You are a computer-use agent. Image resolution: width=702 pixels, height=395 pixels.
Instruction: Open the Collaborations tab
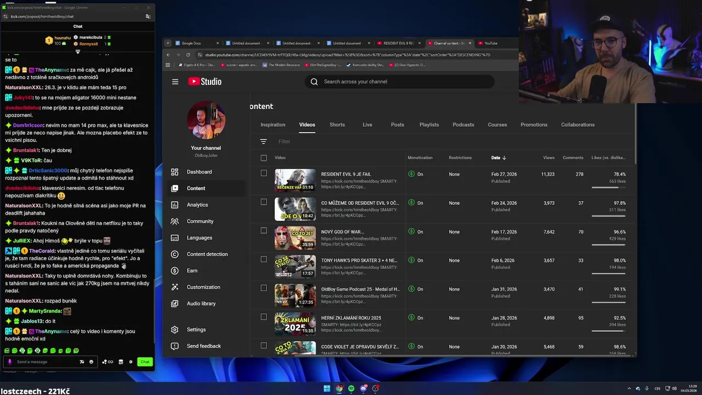[x=578, y=125]
